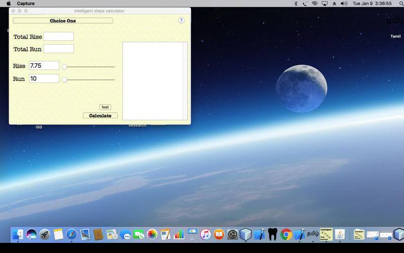This screenshot has height=253, width=404.
Task: Open the AirPlay display menu
Action: pyautogui.click(x=325, y=4)
